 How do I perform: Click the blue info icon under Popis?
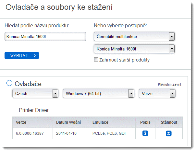[x=145, y=133]
